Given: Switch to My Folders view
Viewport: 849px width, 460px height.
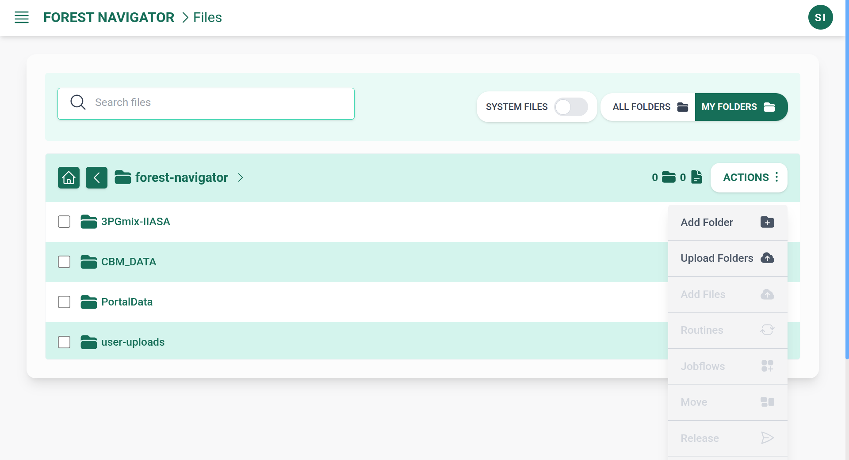Looking at the screenshot, I should coord(741,107).
